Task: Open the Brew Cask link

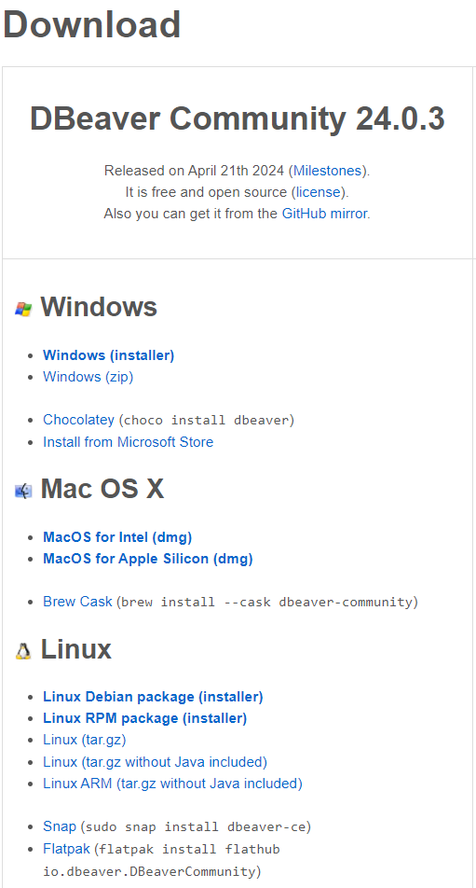Action: click(x=77, y=602)
